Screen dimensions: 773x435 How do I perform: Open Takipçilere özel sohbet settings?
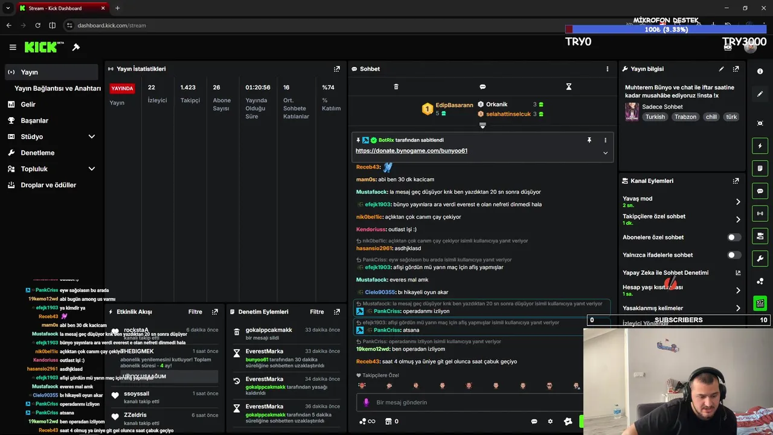tap(681, 219)
